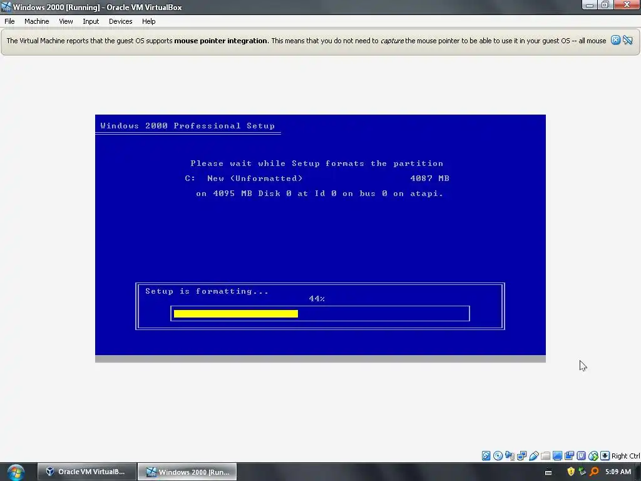Open the File menu

[x=9, y=21]
